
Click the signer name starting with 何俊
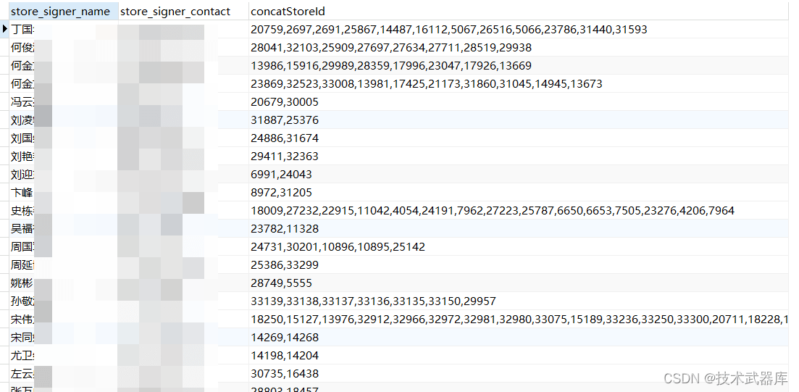click(x=23, y=48)
